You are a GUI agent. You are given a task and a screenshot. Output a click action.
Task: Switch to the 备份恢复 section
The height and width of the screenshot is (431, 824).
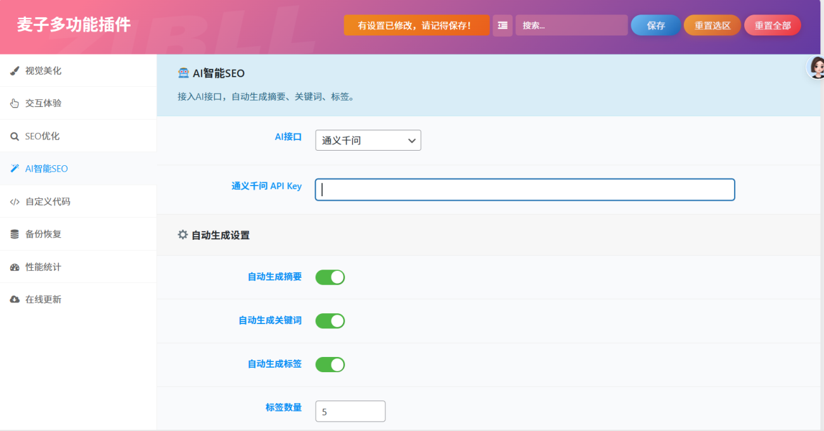(x=43, y=234)
